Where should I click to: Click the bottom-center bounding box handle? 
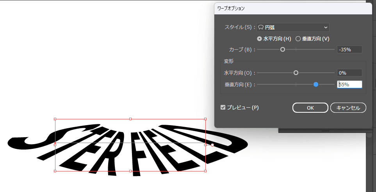pos(130,171)
